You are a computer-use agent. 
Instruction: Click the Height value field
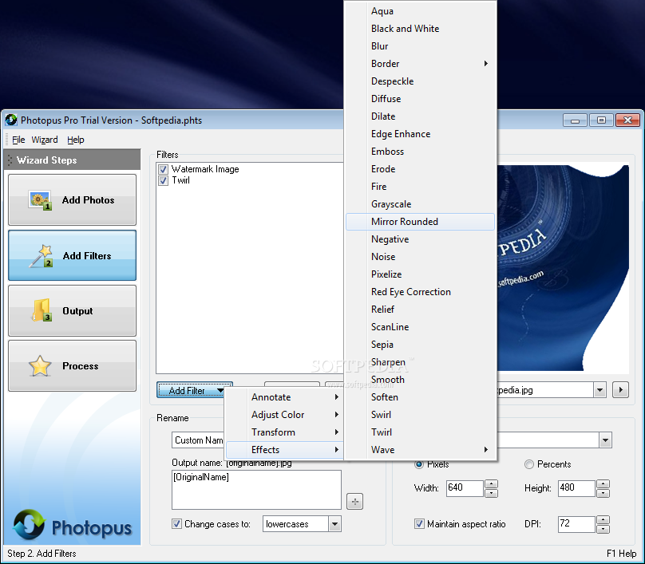click(x=576, y=488)
